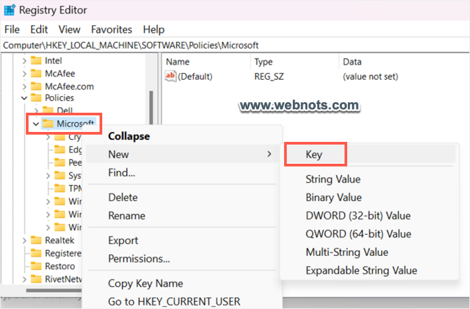This screenshot has width=470, height=309.
Task: Expand the Realtek key chevron
Action: (25, 241)
